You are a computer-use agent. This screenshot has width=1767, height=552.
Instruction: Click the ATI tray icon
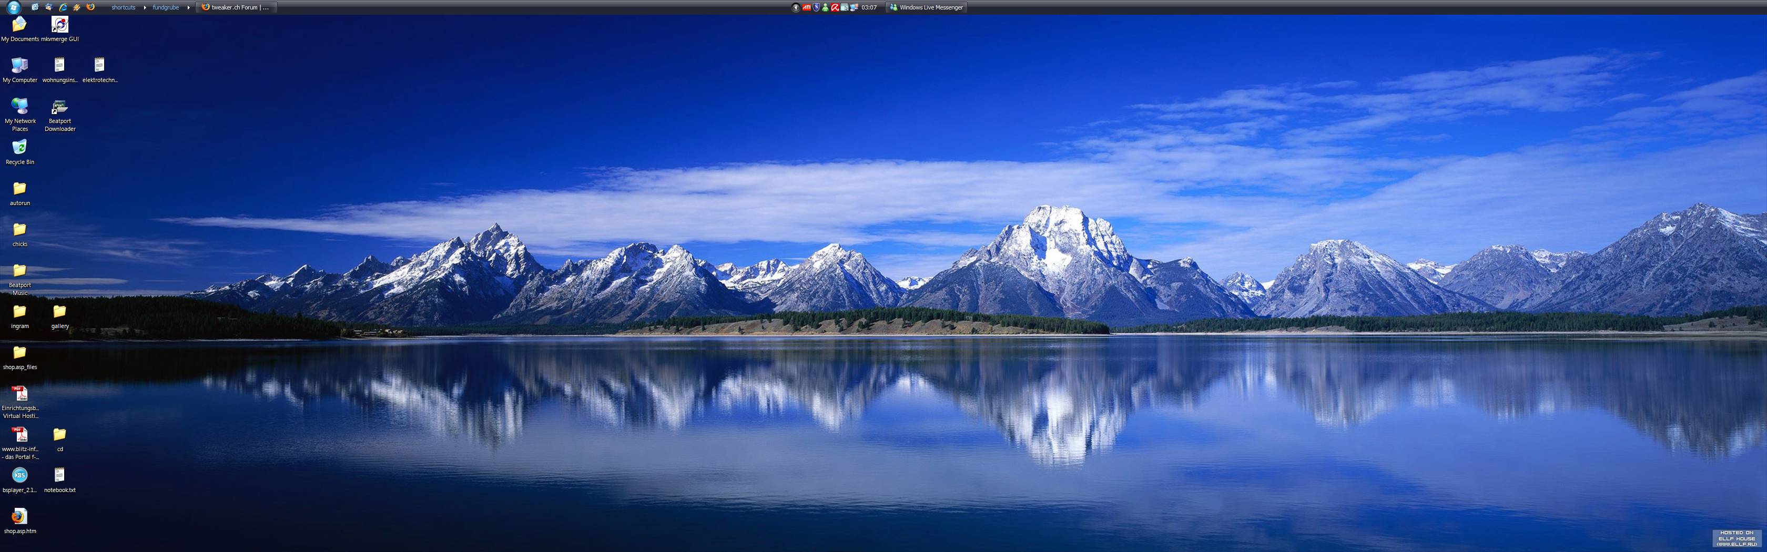[807, 7]
